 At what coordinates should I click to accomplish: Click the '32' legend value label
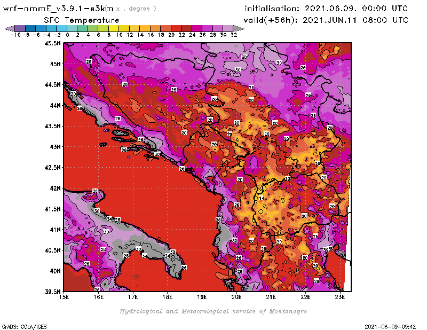pos(234,35)
